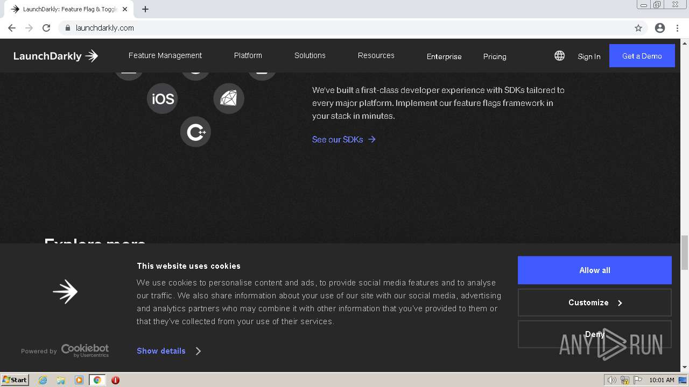The height and width of the screenshot is (387, 689).
Task: Accept cookies with Allow all
Action: (595, 270)
